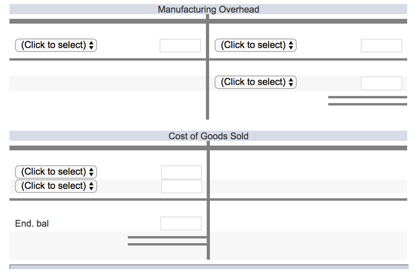Click the top credit amount field in Manufacturing Overhead
This screenshot has height=277, width=419.
pos(381,45)
